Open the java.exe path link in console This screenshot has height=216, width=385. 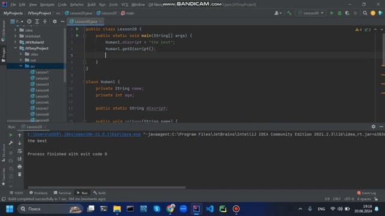(84, 134)
